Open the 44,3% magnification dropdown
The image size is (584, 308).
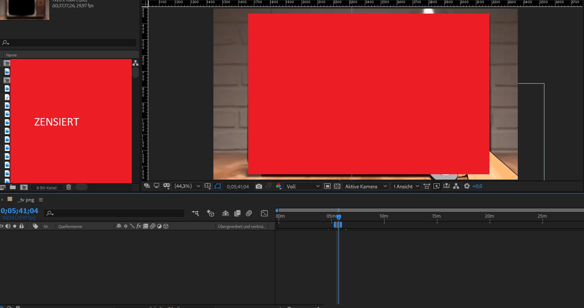[187, 186]
